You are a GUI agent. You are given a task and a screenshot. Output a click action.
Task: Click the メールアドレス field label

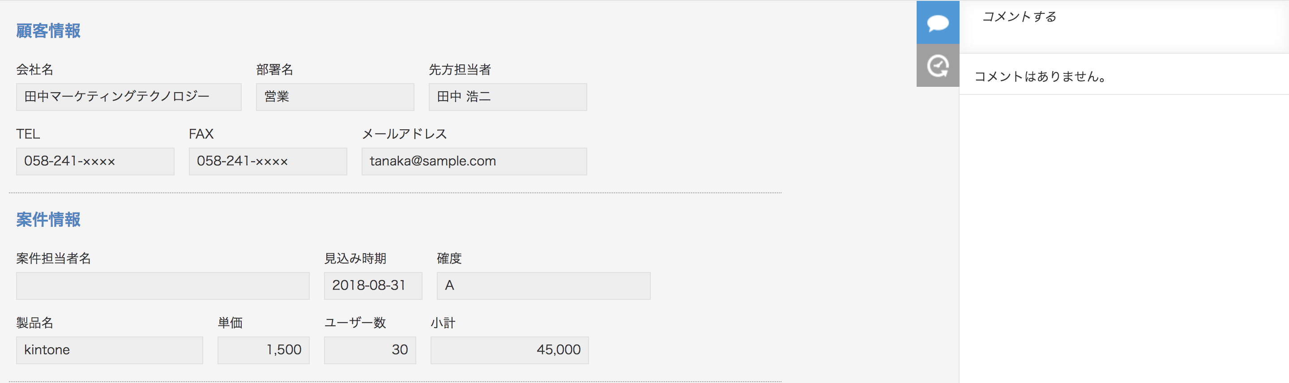coord(404,134)
